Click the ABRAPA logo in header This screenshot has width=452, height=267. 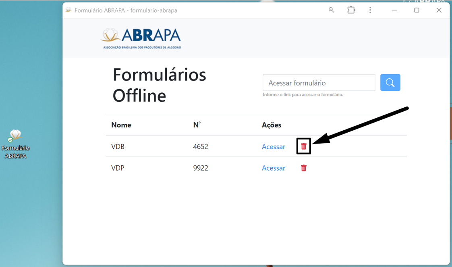(141, 38)
